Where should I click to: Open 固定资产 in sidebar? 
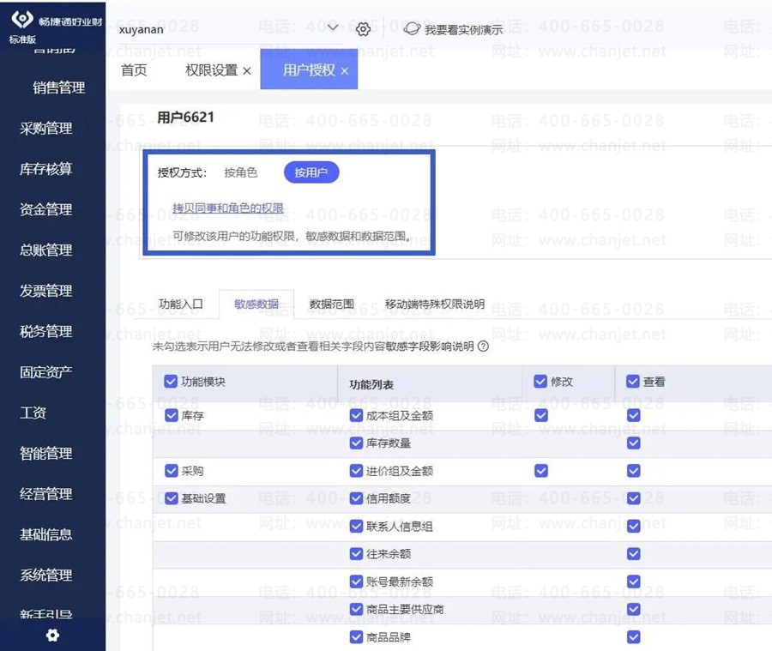(45, 372)
